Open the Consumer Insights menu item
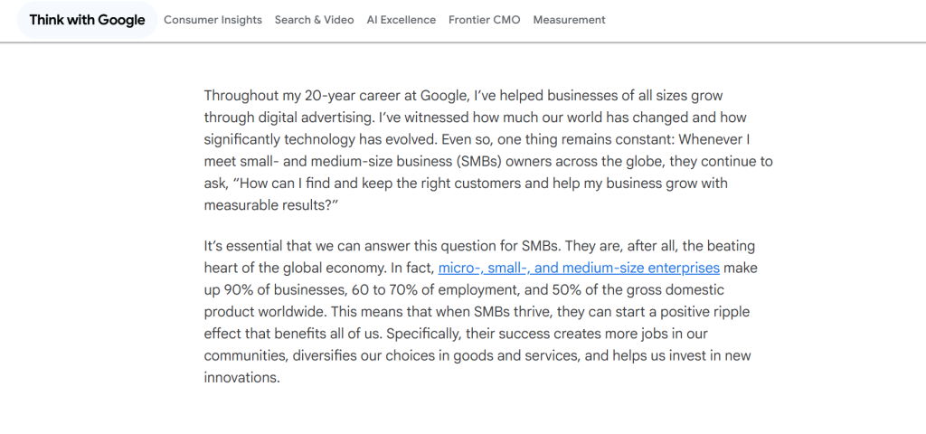 (213, 20)
